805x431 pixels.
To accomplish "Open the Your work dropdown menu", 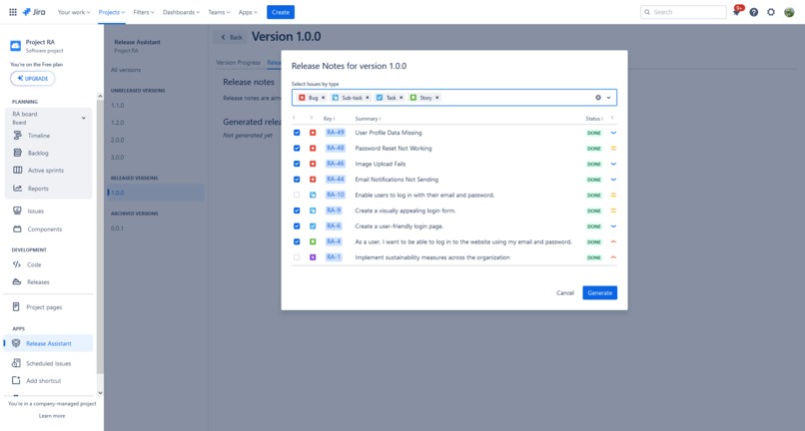I will pyautogui.click(x=74, y=12).
